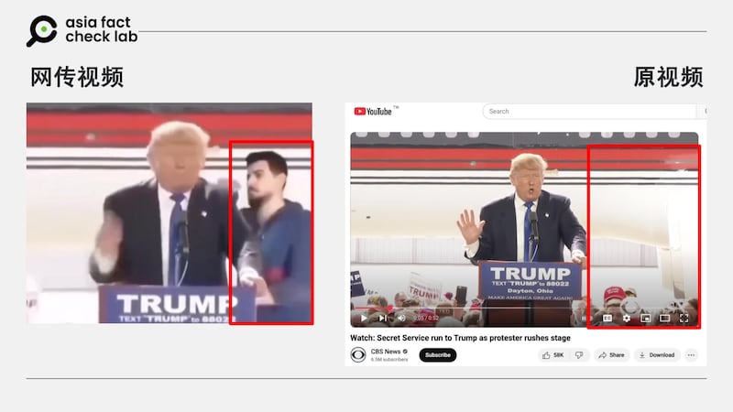
Task: Subscribe to the CBS News channel
Action: [437, 355]
